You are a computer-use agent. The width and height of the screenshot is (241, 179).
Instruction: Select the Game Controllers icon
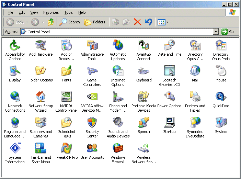(x=92, y=71)
